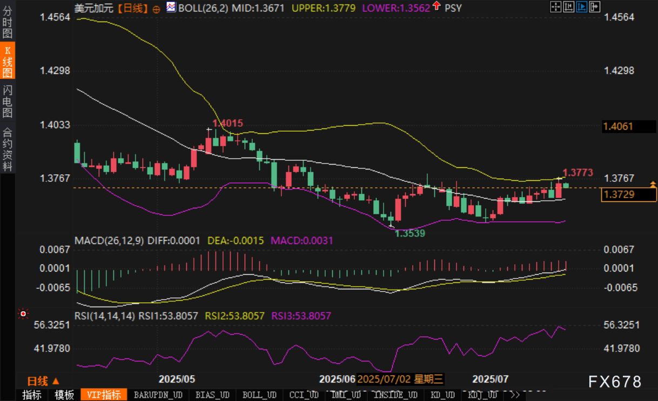This screenshot has width=658, height=401.
Task: Click the 1.3539 low price label on chart
Action: pyautogui.click(x=409, y=234)
